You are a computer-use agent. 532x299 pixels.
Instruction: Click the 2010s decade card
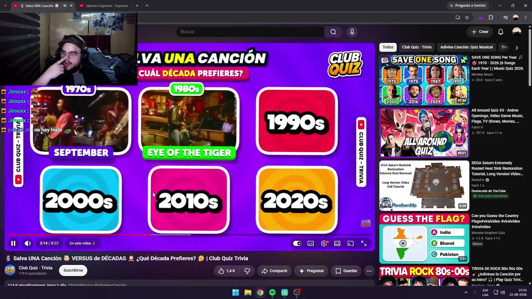click(189, 200)
